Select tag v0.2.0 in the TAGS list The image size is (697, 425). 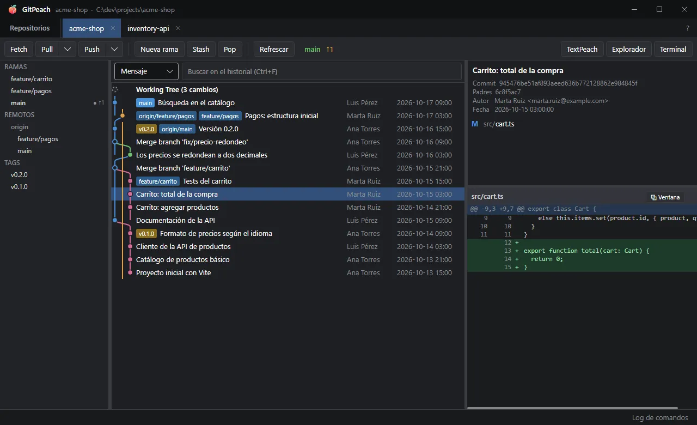pos(54,175)
